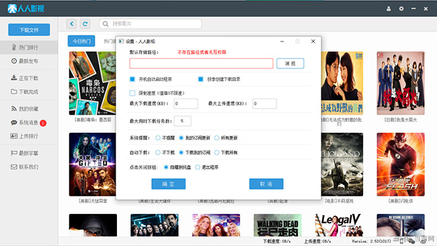437x246 pixels.
Task: Click the 取消 button in settings dialog
Action: (x=266, y=184)
